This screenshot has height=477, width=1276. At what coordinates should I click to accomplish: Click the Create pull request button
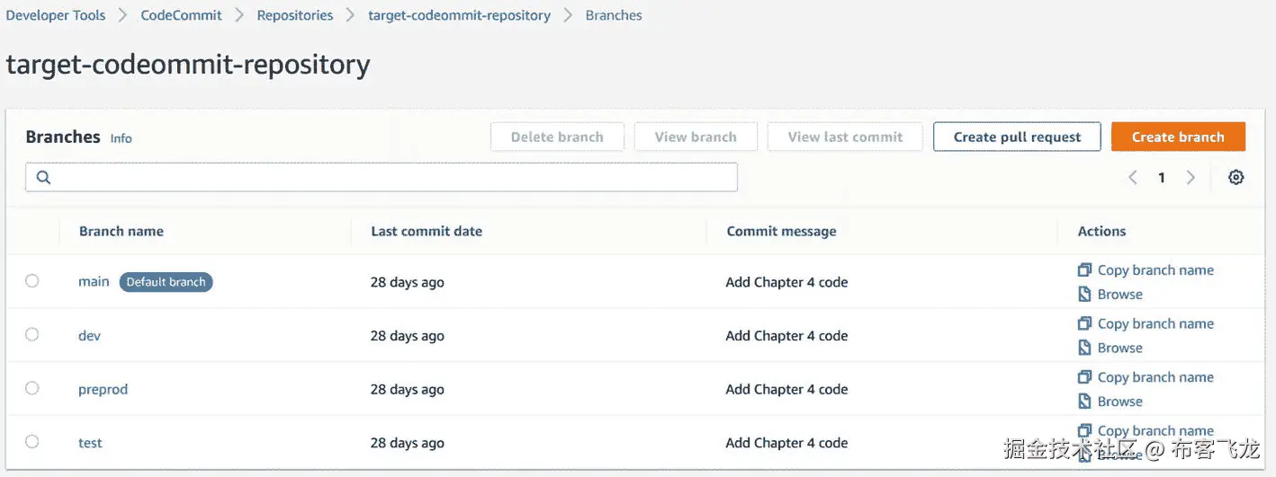(1017, 137)
